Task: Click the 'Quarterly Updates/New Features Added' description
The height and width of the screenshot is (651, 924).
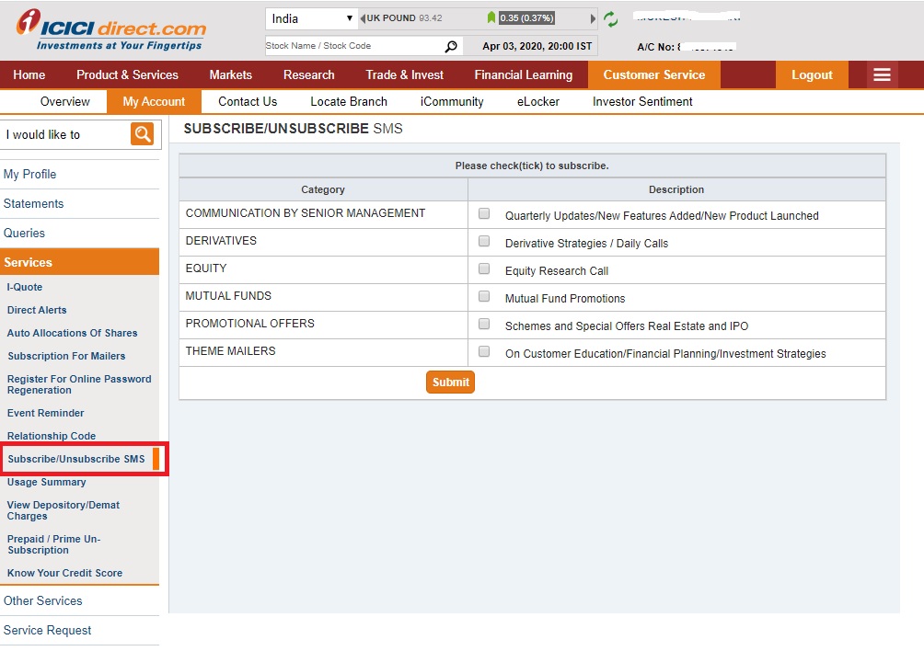Action: pyautogui.click(x=662, y=216)
